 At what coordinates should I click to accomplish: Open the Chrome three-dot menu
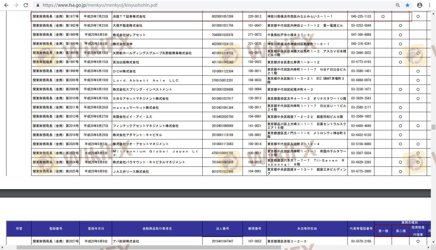point(429,5)
